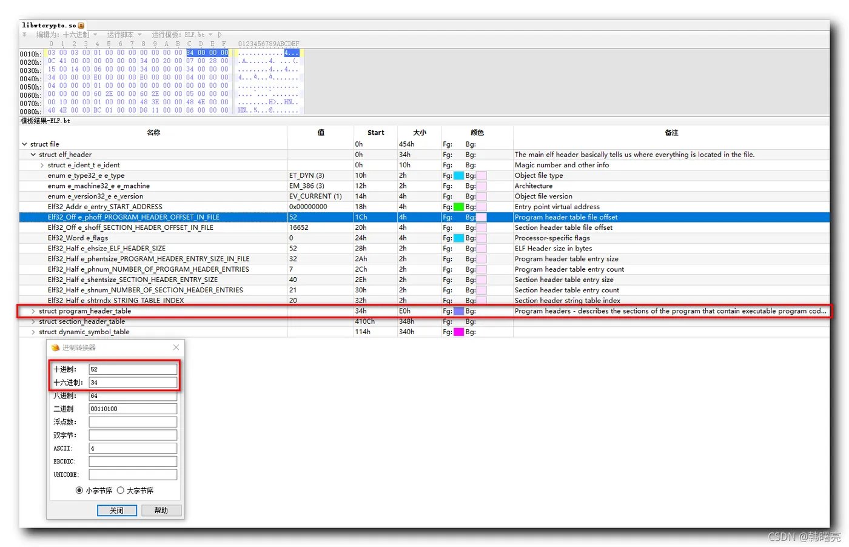Click the UNICODE input field
The height and width of the screenshot is (547, 849).
pyautogui.click(x=133, y=475)
